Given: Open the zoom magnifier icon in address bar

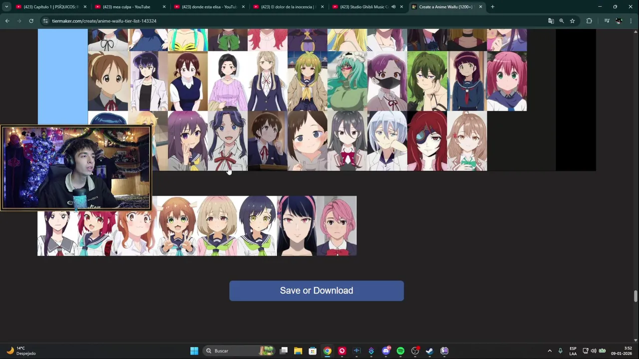Looking at the screenshot, I should point(562,21).
